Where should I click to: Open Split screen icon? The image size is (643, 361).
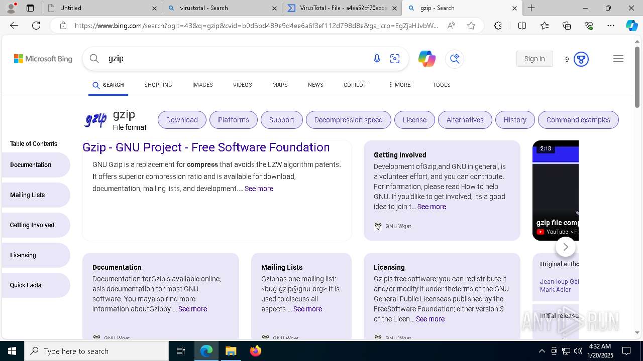click(522, 26)
